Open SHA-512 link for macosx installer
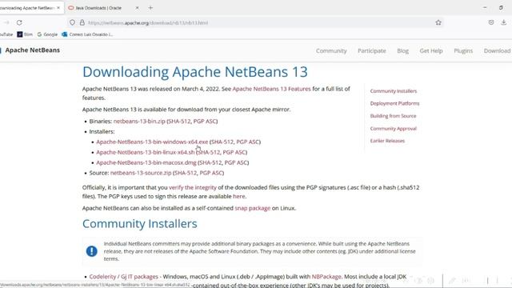This screenshot has height=288, width=512. click(210, 162)
